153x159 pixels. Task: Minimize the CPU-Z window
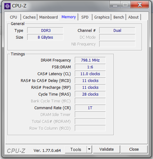[115, 5]
